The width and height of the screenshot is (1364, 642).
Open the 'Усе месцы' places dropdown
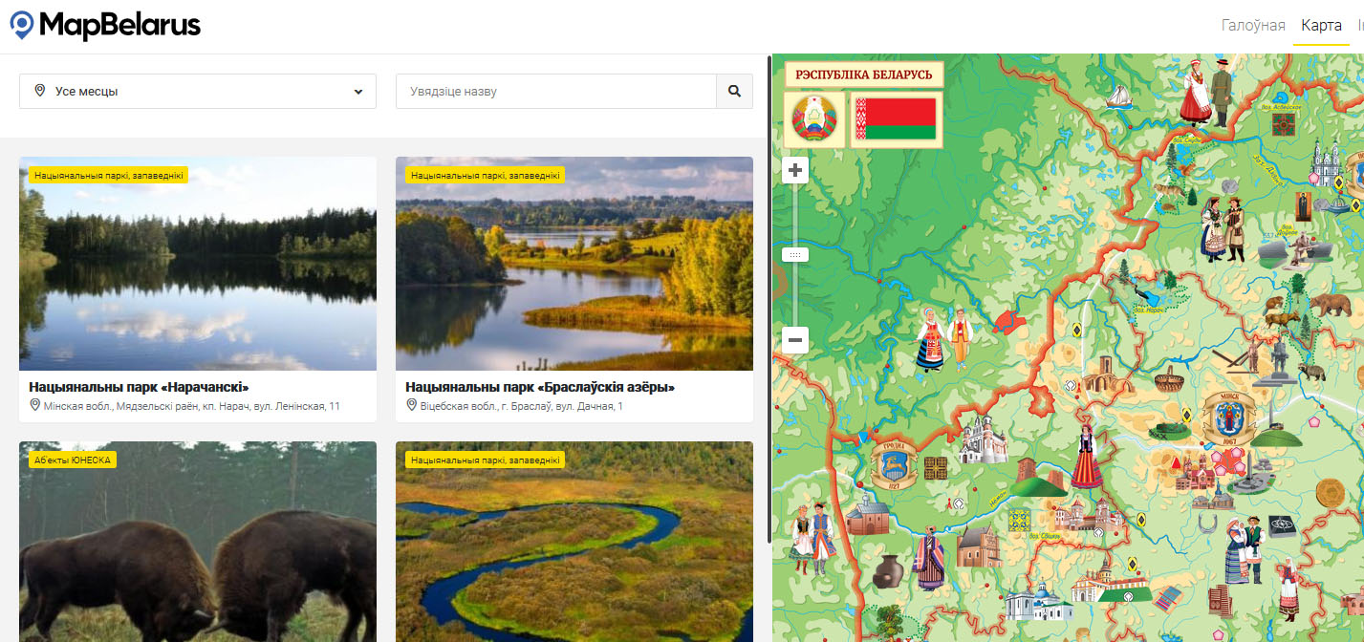coord(198,92)
